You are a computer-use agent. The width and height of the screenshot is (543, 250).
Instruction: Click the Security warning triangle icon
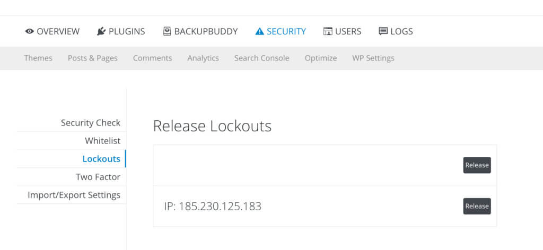(259, 31)
